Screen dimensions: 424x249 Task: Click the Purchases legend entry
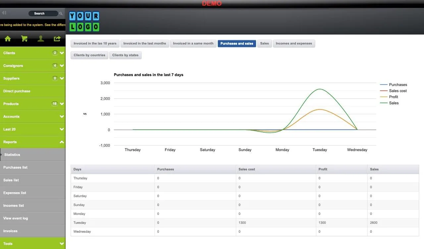(x=394, y=85)
